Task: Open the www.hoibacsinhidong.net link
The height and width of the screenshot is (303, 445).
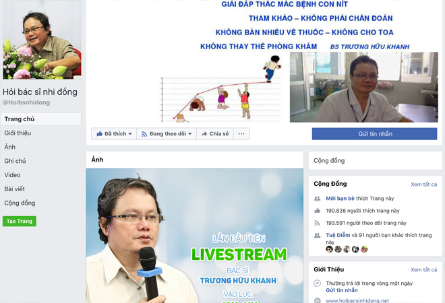Action: [357, 300]
